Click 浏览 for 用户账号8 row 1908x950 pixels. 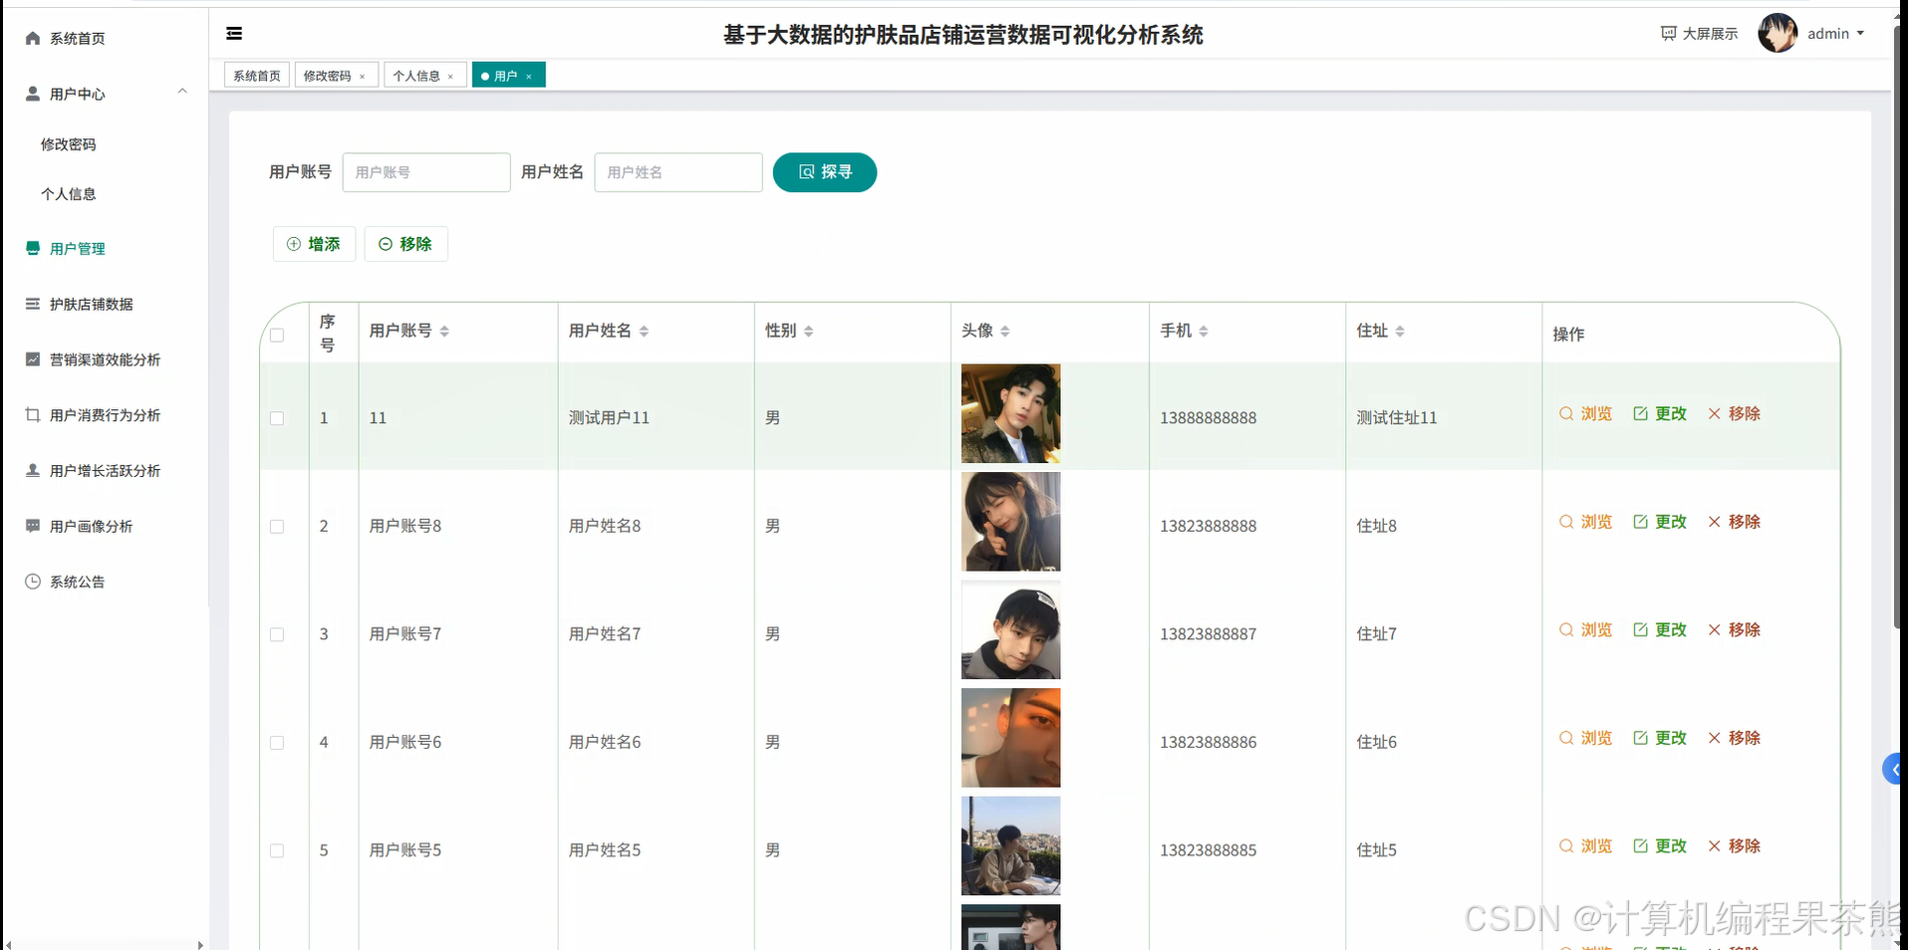point(1585,522)
